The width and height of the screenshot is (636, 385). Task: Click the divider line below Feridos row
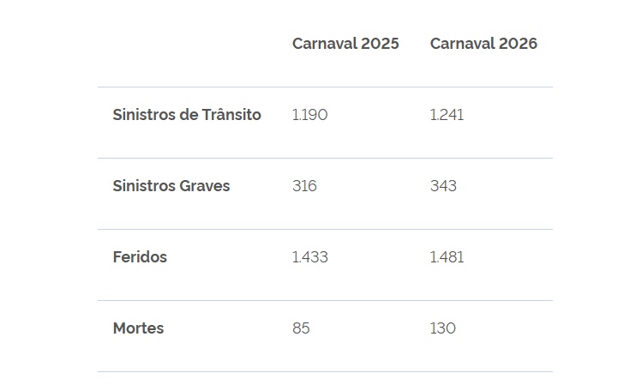click(325, 300)
